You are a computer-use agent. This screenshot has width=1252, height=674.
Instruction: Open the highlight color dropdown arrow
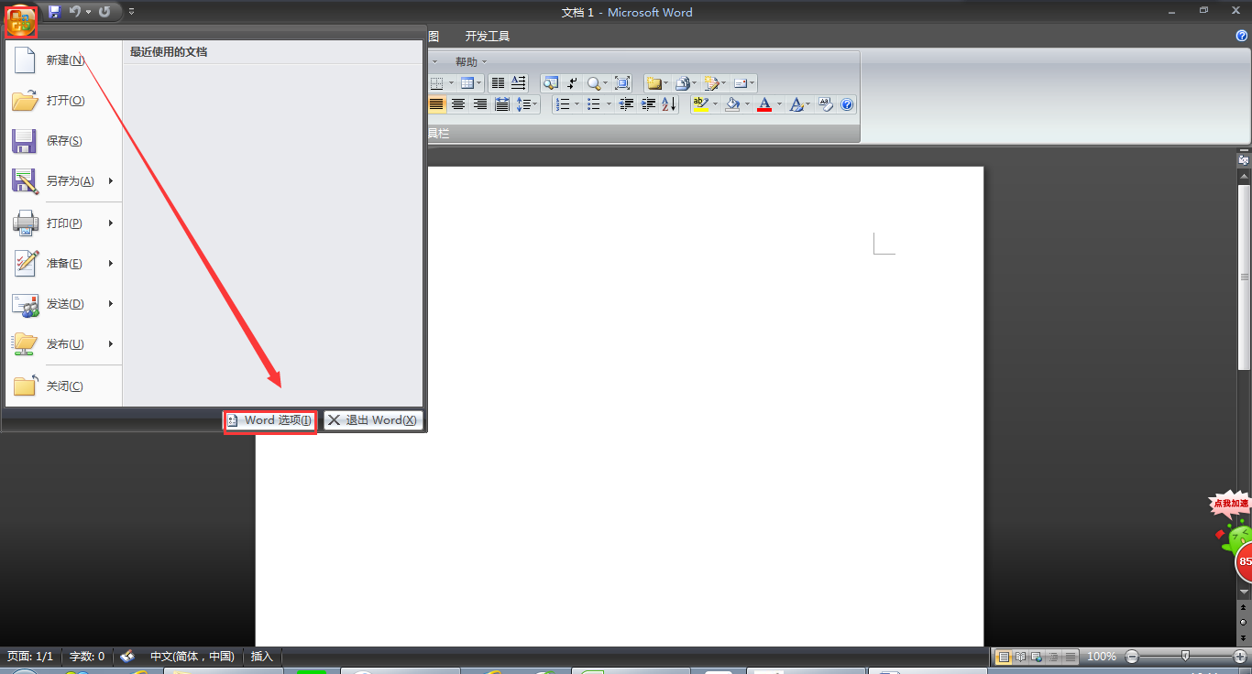715,104
